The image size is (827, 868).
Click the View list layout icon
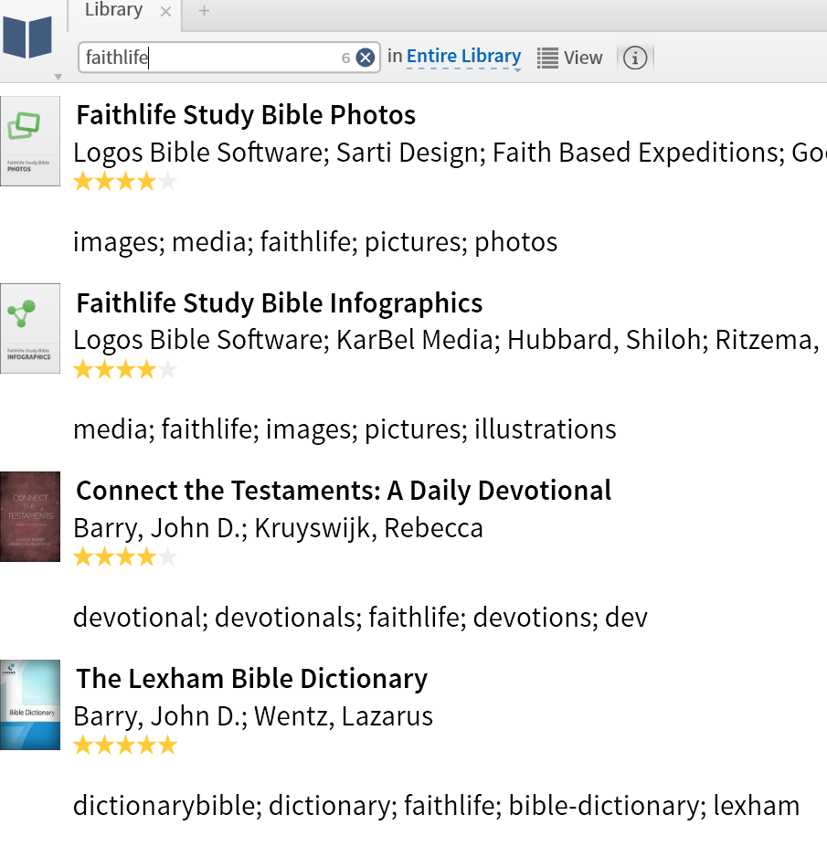point(547,58)
